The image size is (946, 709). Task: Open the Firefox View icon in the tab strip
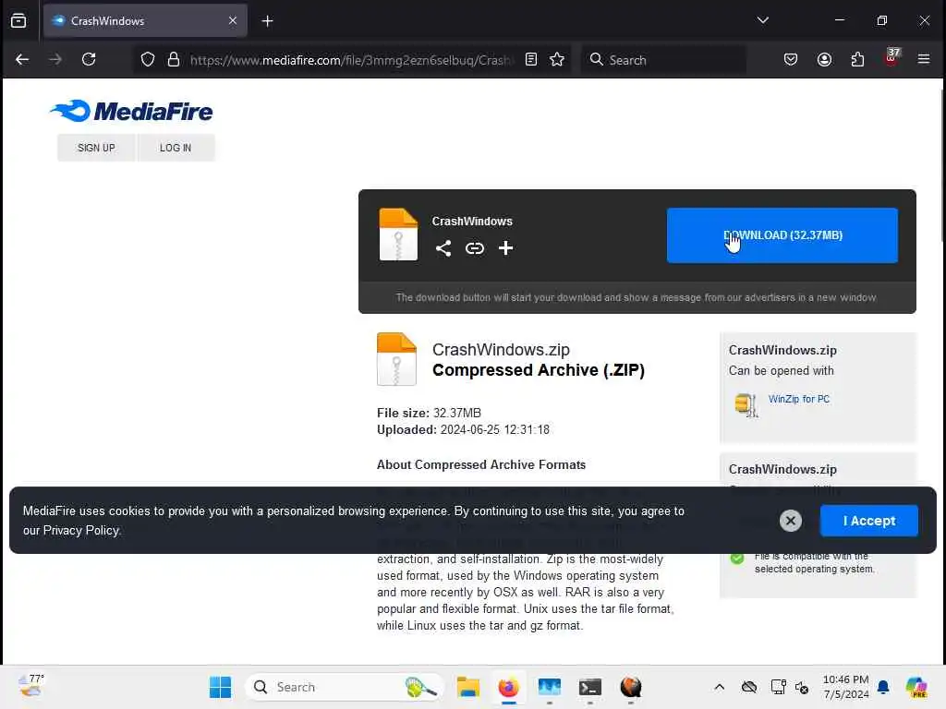coord(18,20)
